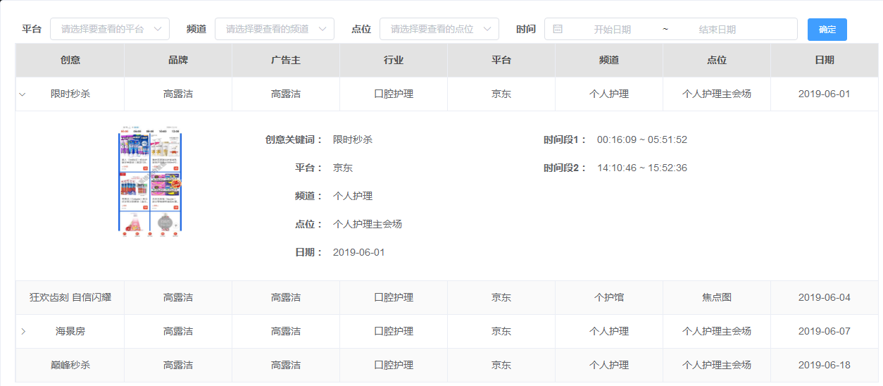Screen dimensions: 883x386
Task: Select the 狂欢齿刻 自信闪耀 row
Action: click(70, 297)
